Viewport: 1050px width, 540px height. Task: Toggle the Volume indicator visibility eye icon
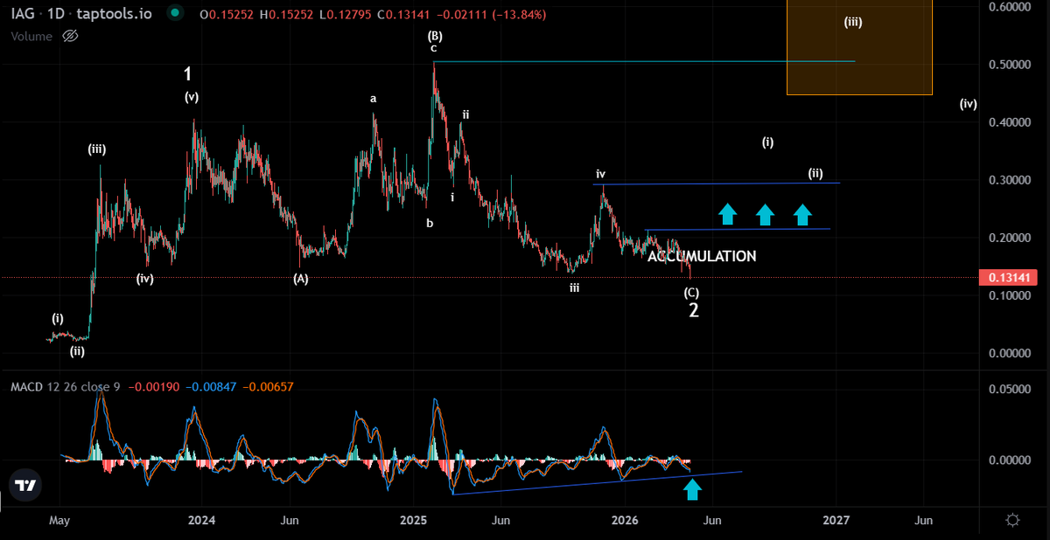tap(71, 36)
